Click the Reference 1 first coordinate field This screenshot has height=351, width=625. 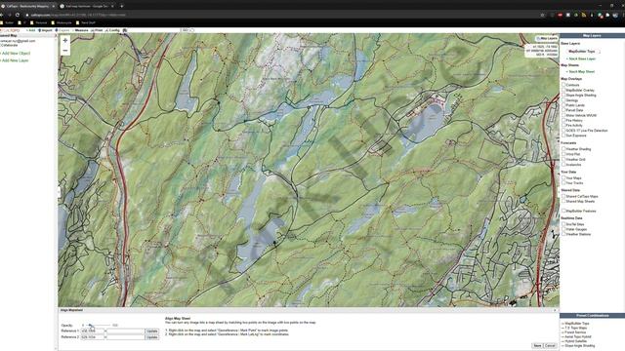pyautogui.click(x=92, y=331)
